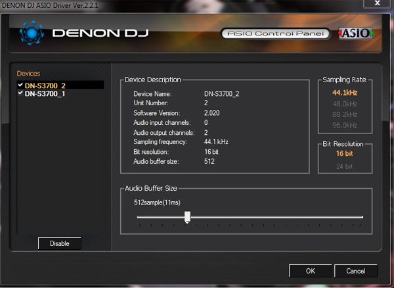
Task: Click the Audio buffer size value 512
Action: tap(209, 161)
